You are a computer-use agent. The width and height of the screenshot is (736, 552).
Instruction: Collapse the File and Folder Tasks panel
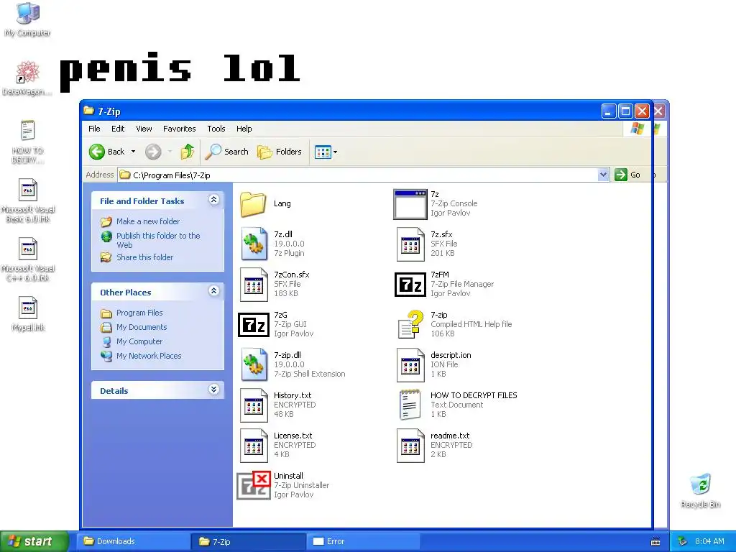tap(213, 200)
